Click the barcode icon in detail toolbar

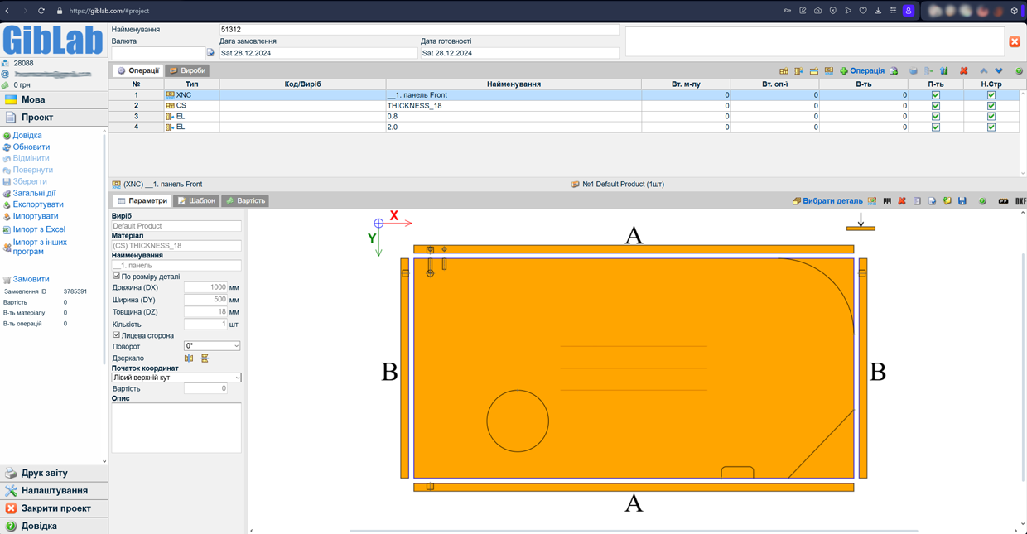(x=887, y=201)
